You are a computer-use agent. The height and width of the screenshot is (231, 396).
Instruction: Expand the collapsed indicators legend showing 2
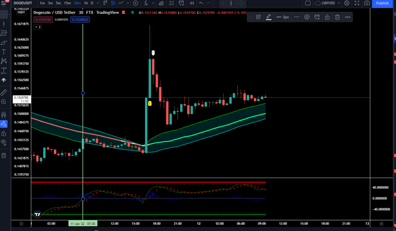(38, 27)
